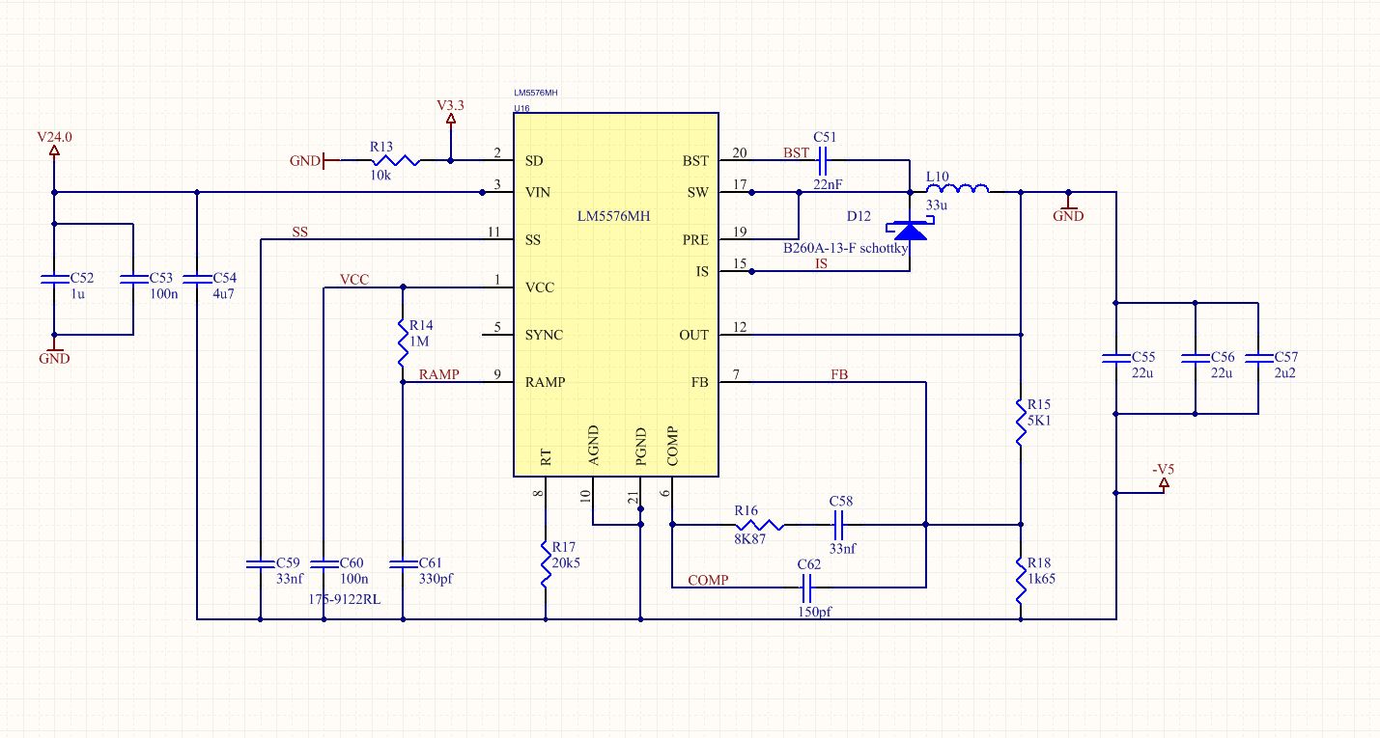Select the C57 capacitor symbol

(x=1258, y=358)
